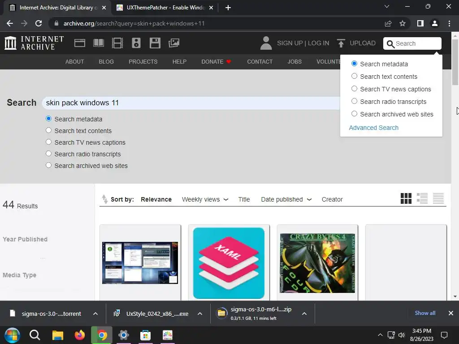Show hidden system tray icons
Viewport: 459px width, 344px height.
[380, 335]
